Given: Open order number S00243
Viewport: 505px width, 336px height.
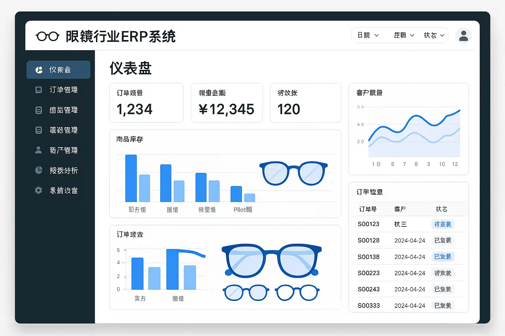Looking at the screenshot, I should coord(369,289).
